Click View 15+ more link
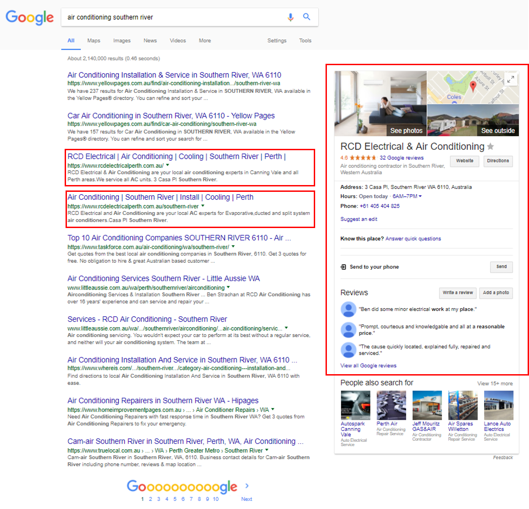Viewport: 529px width, 509px height. tap(495, 384)
